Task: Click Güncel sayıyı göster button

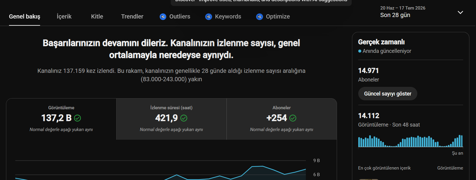Action: click(388, 94)
